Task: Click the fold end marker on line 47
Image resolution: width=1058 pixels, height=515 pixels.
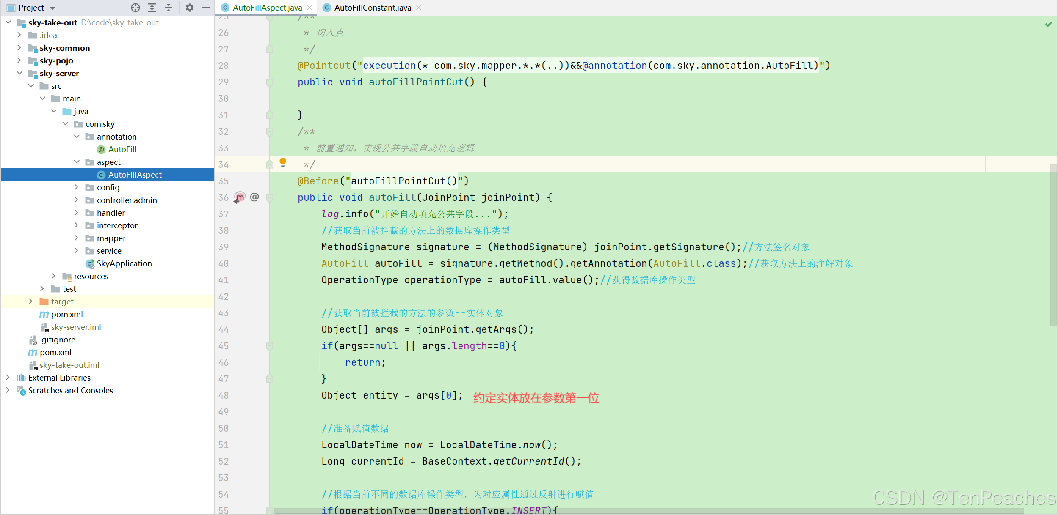Action: click(269, 379)
